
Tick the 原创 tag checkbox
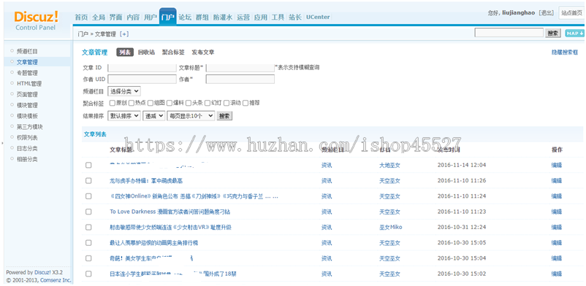(112, 103)
